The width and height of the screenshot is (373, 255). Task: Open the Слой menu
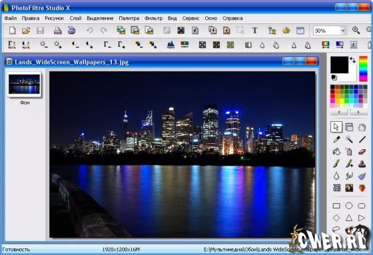76,19
